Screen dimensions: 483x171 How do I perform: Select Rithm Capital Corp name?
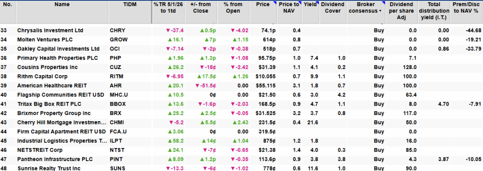(42, 77)
